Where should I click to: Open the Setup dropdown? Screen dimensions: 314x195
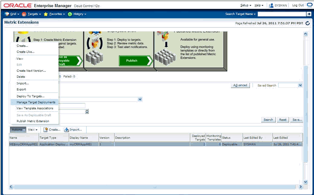click(x=246, y=5)
